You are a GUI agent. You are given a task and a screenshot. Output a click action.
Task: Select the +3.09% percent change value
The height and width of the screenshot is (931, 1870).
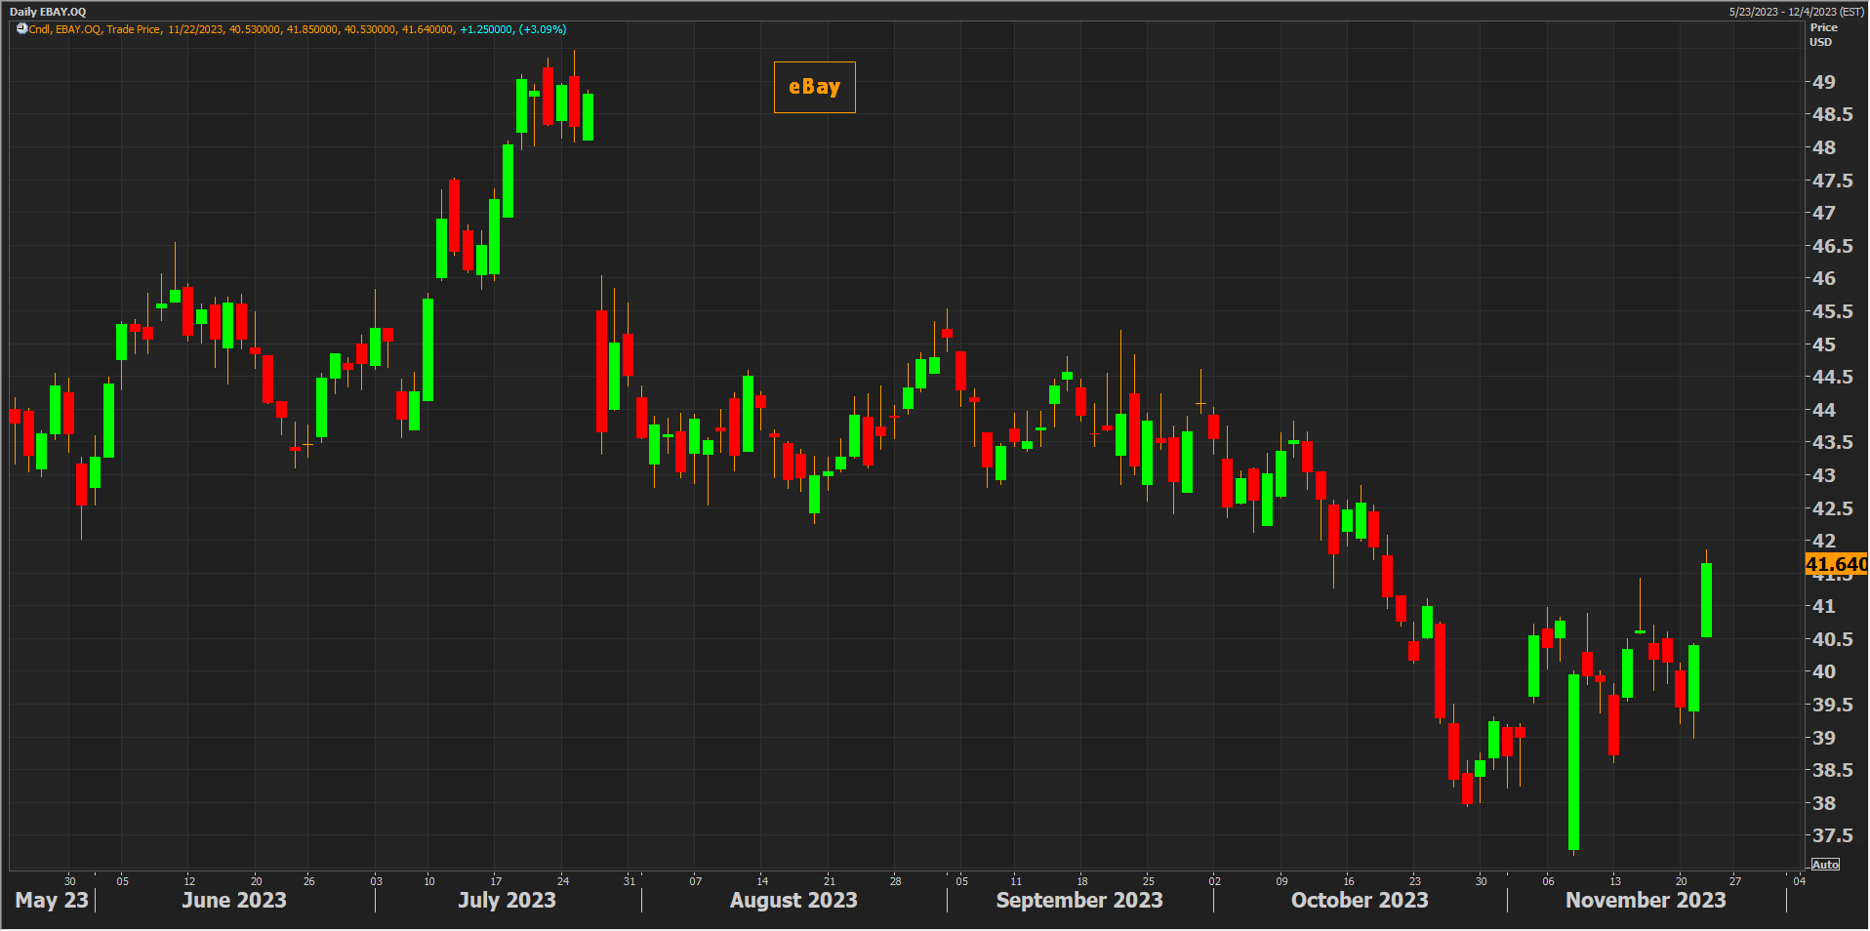point(543,29)
